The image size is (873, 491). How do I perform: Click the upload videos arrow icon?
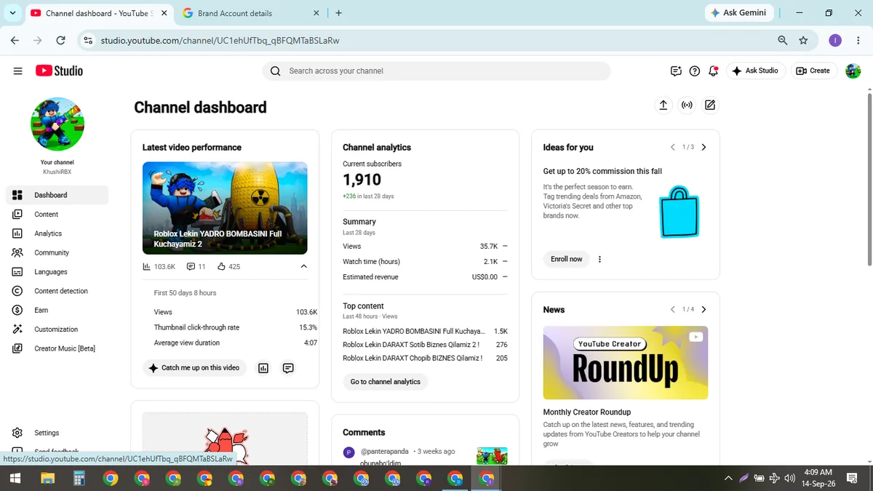[663, 105]
